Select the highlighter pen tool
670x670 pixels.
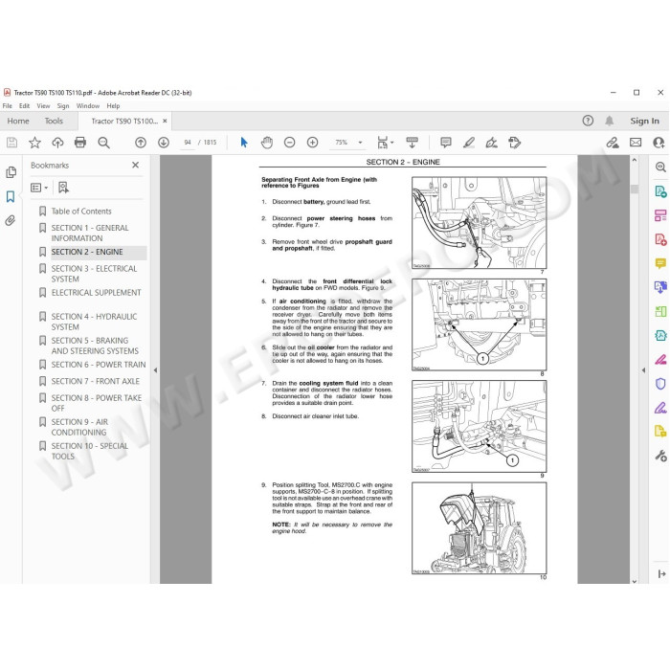point(469,143)
